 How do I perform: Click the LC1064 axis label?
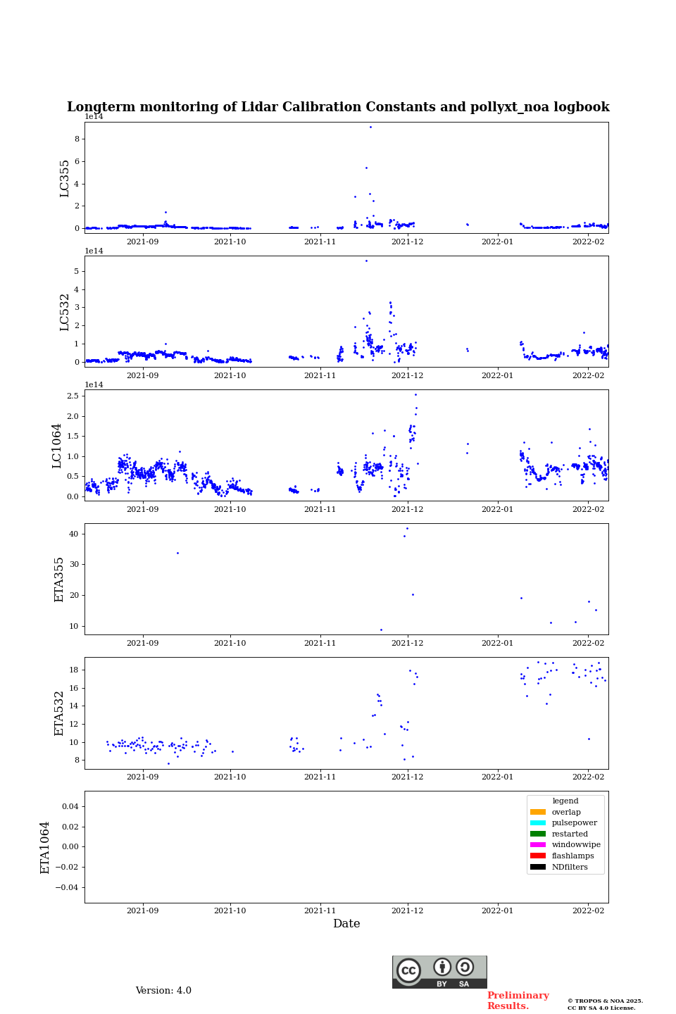click(x=57, y=446)
